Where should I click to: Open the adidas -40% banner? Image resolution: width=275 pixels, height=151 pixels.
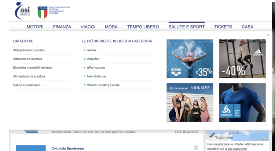pyautogui.click(x=242, y=59)
